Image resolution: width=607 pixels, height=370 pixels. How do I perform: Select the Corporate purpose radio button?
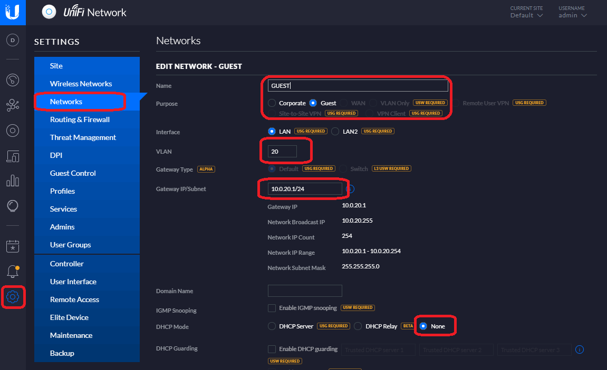coord(272,103)
